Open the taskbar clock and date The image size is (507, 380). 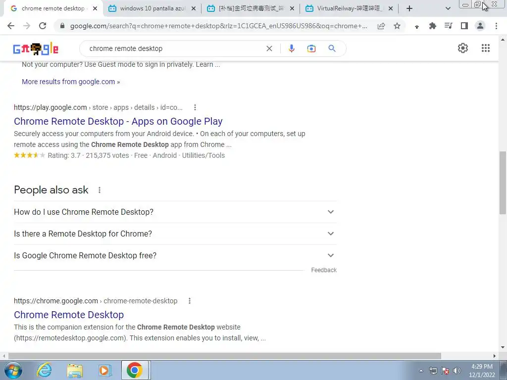[482, 371]
